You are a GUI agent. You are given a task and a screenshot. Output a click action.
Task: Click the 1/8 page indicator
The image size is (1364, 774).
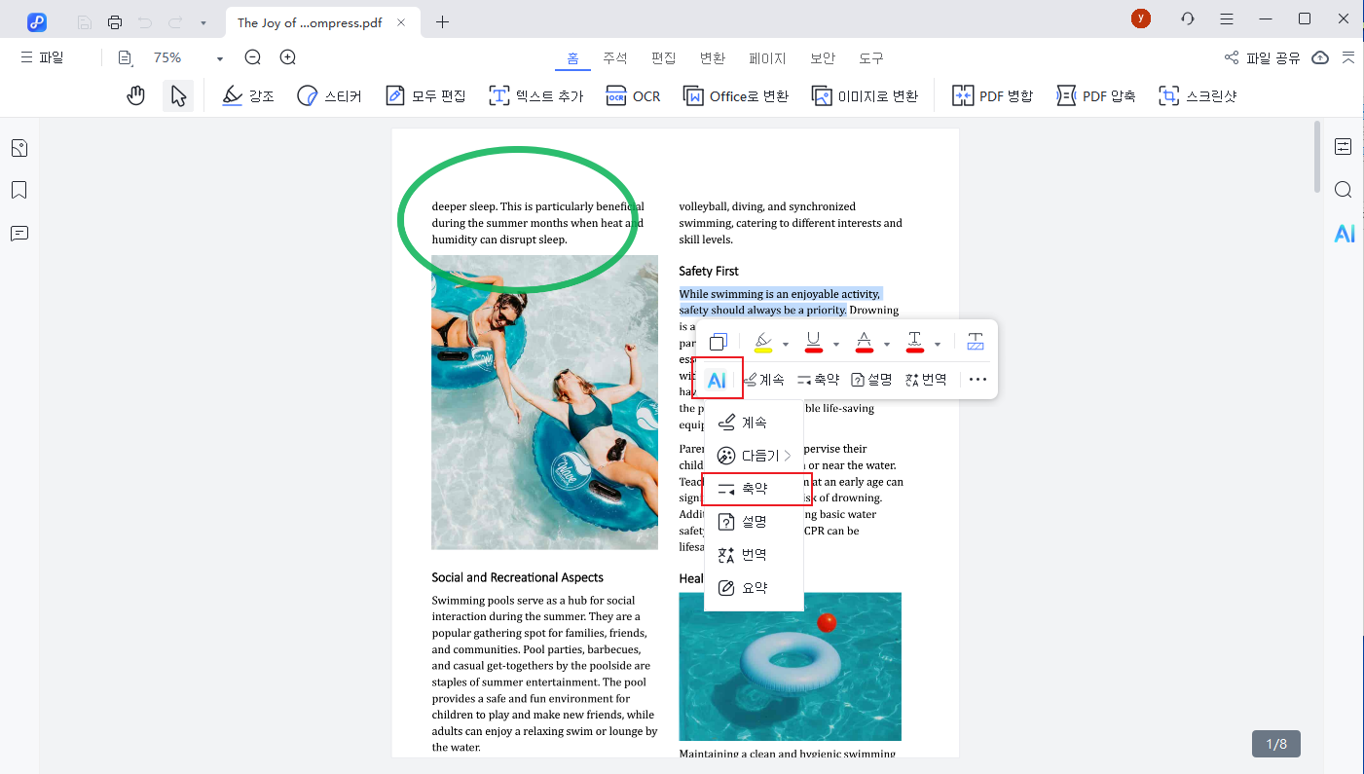(1275, 744)
